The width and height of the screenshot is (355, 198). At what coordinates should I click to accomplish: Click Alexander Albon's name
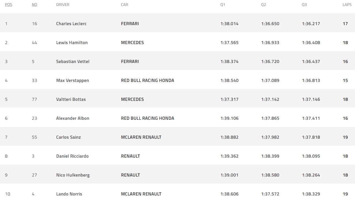(72, 118)
